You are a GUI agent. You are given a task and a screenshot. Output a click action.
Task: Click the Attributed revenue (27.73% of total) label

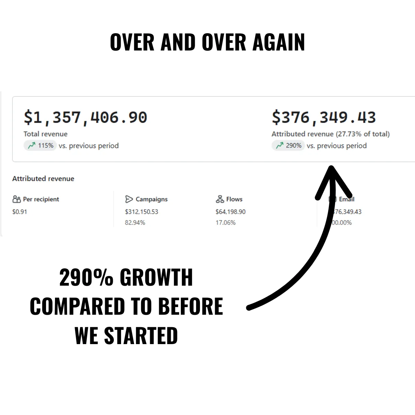331,134
